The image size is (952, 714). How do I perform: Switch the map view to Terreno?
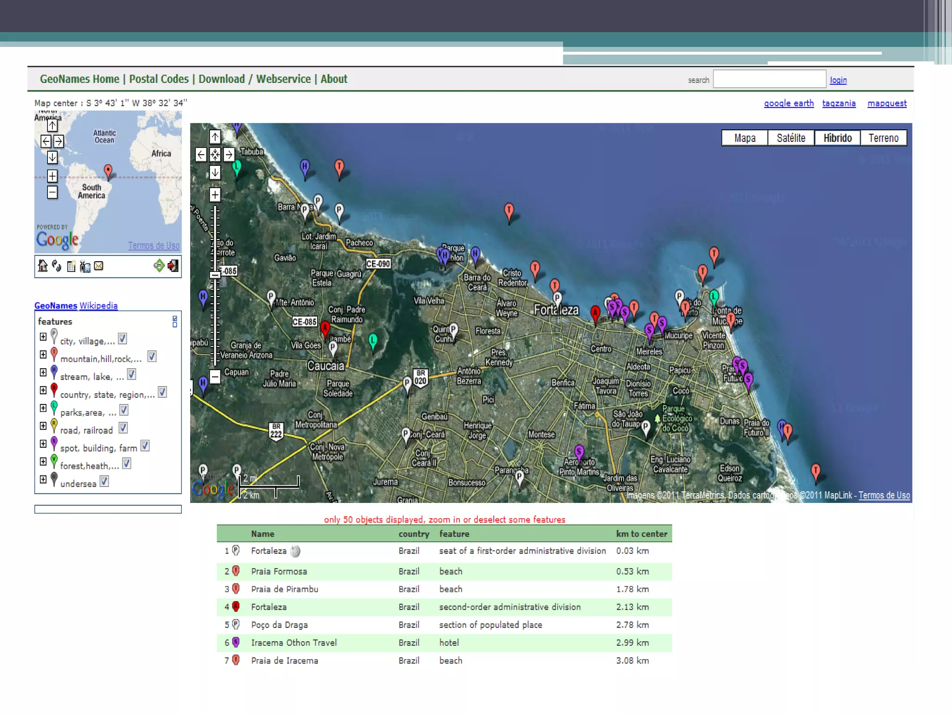tap(883, 138)
